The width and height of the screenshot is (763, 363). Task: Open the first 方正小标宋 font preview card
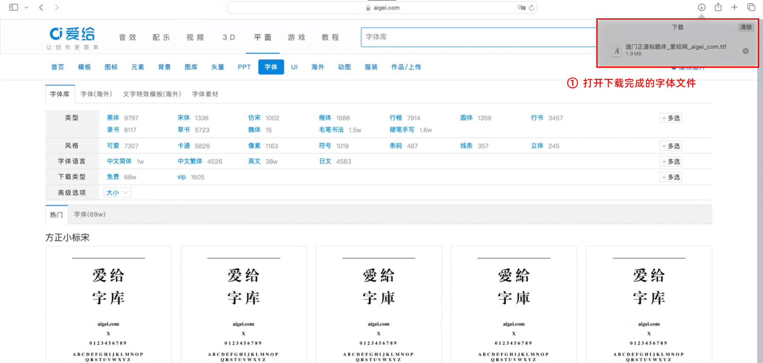[108, 305]
